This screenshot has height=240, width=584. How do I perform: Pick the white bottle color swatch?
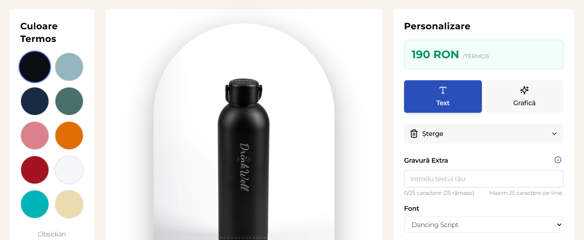(x=69, y=170)
